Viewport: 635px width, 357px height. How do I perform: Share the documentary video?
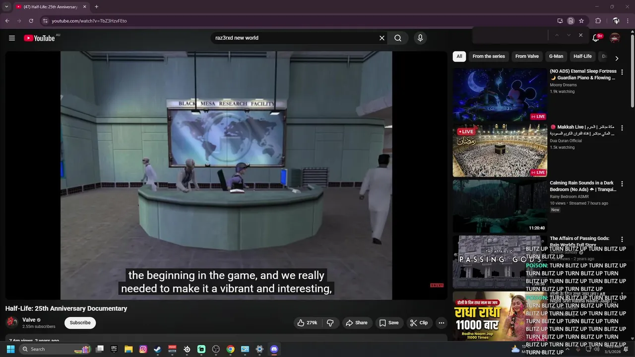357,323
